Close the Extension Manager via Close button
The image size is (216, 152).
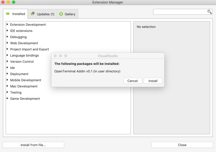(x=182, y=145)
